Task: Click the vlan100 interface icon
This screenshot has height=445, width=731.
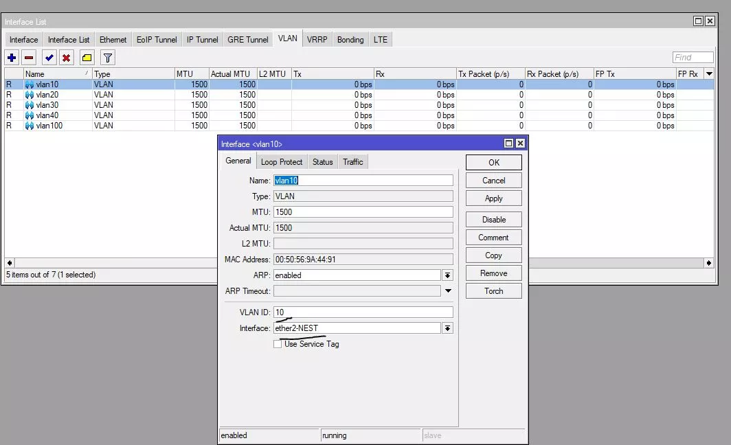Action: click(x=30, y=126)
